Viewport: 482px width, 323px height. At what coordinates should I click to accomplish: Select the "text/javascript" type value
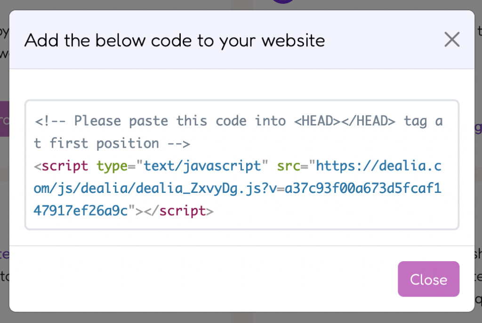202,166
